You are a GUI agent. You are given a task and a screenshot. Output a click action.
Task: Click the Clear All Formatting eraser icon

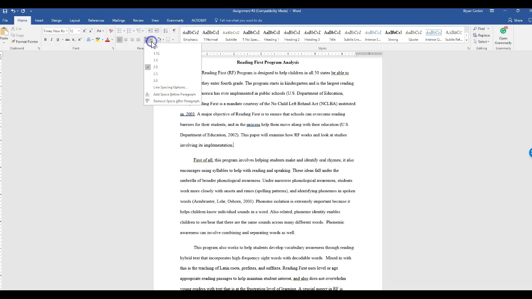(x=111, y=31)
